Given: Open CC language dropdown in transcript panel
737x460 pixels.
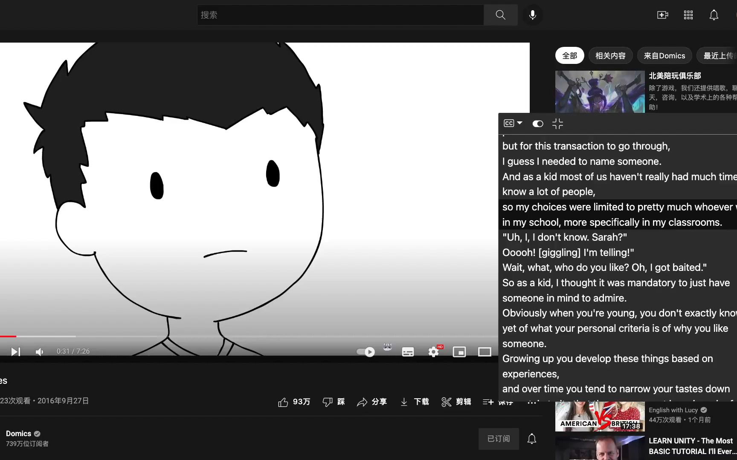Looking at the screenshot, I should pyautogui.click(x=513, y=124).
